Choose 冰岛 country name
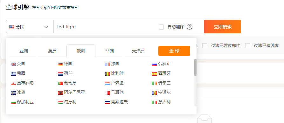Screen dimensions: 284x123 click(x=21, y=92)
